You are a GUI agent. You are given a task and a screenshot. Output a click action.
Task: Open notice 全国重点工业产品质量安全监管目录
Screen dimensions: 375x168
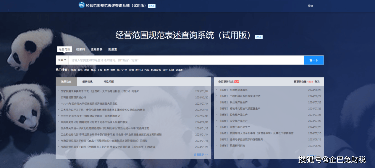(108, 147)
